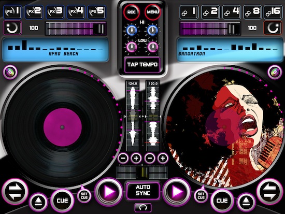Click the left deck 124.0 BPM value
Screen dimensions: 285x214
click(133, 83)
